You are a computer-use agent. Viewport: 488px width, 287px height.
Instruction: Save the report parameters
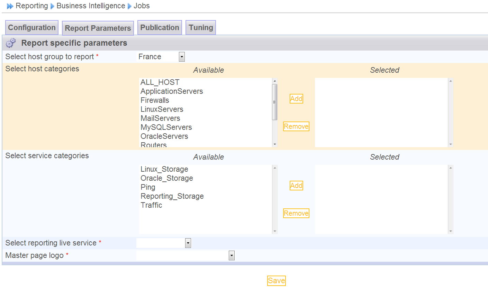pyautogui.click(x=276, y=281)
